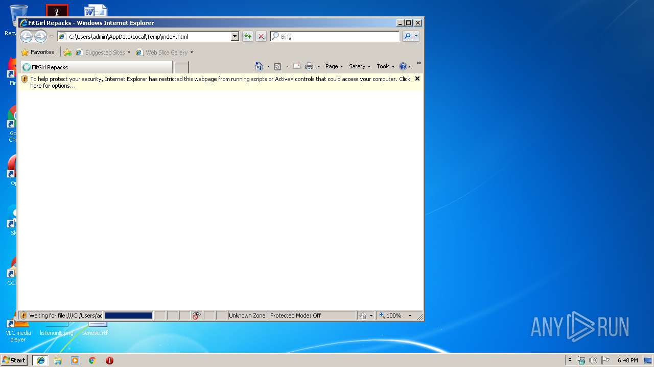Click the Home page icon

259,66
